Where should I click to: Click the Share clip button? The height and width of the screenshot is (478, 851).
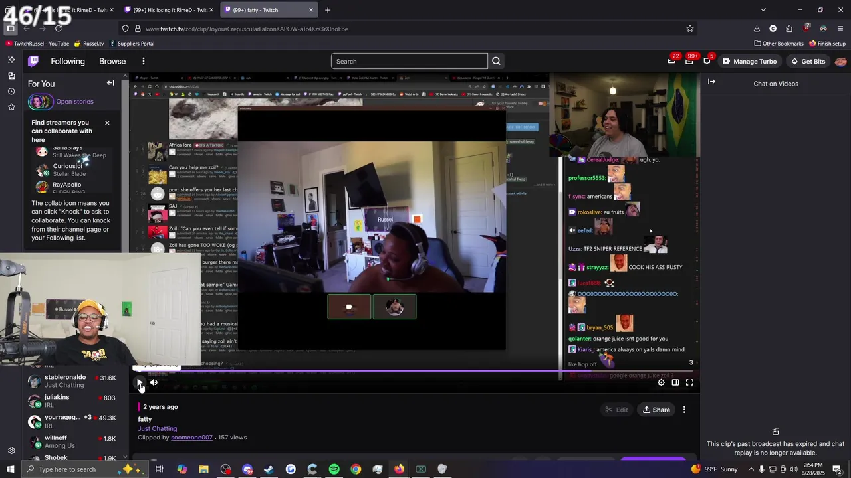(656, 410)
